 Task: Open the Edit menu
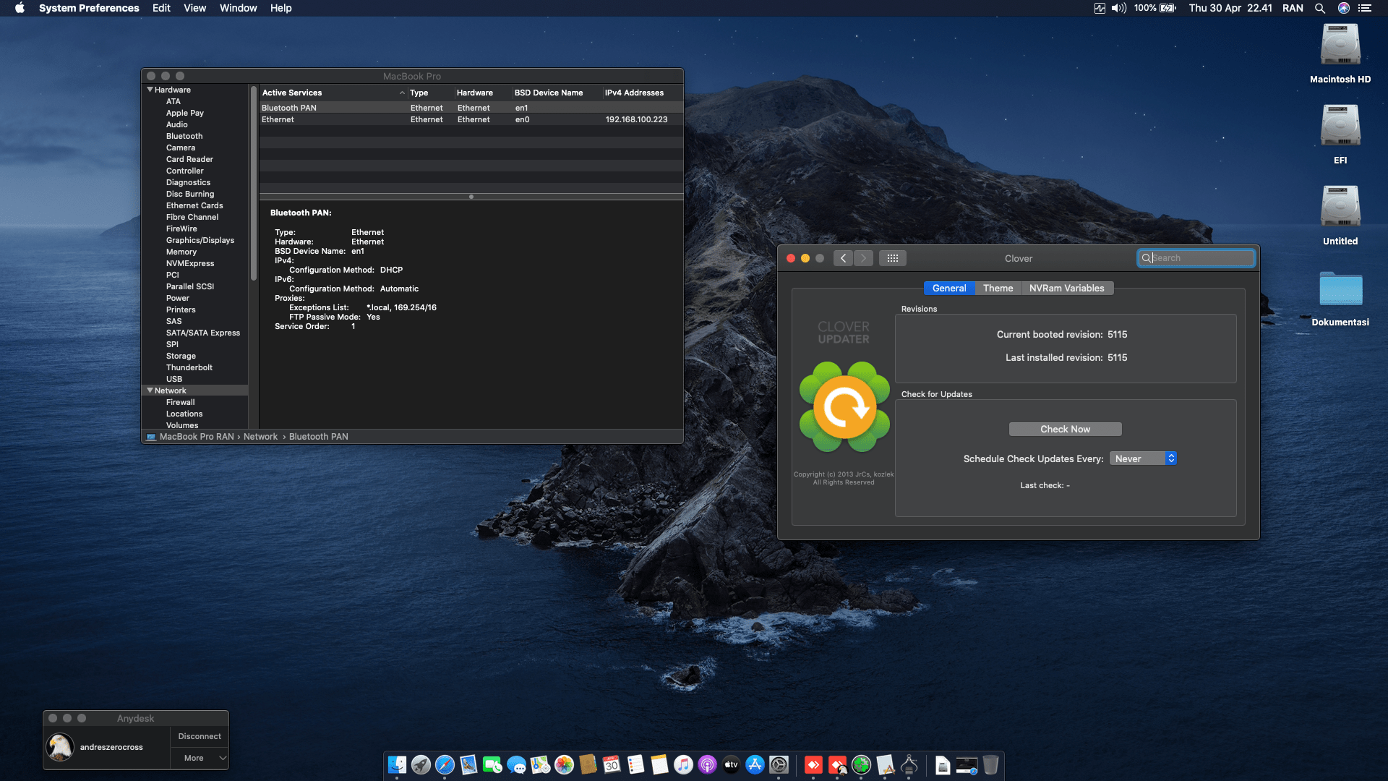pos(161,8)
